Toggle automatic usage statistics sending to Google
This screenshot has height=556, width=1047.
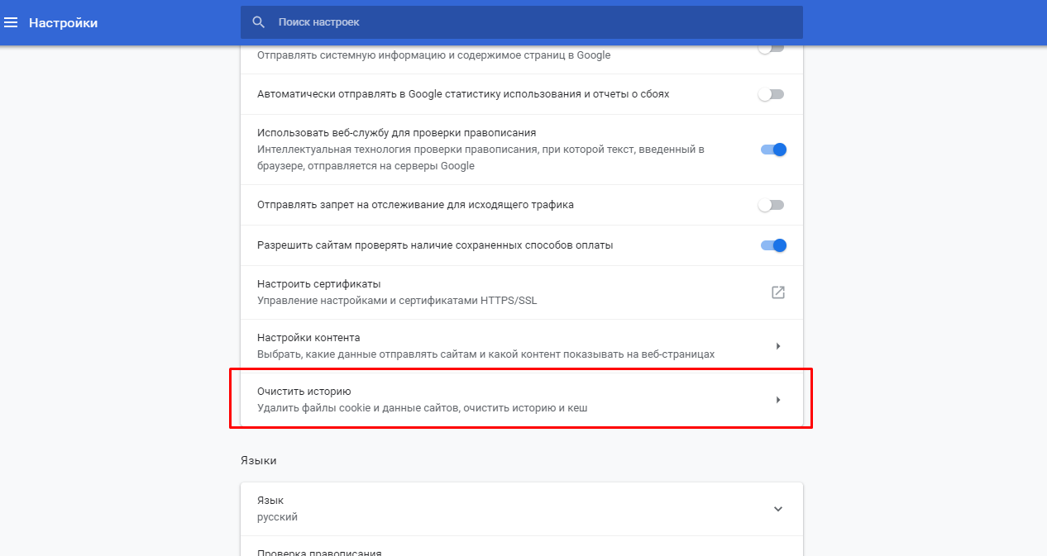coord(771,94)
